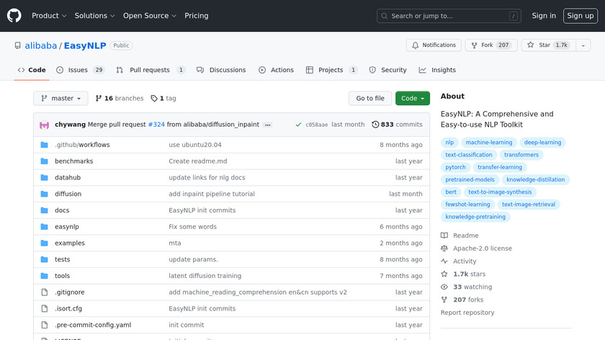Click the stars icon beside 1.7k stars
The image size is (605, 340).
pos(444,274)
